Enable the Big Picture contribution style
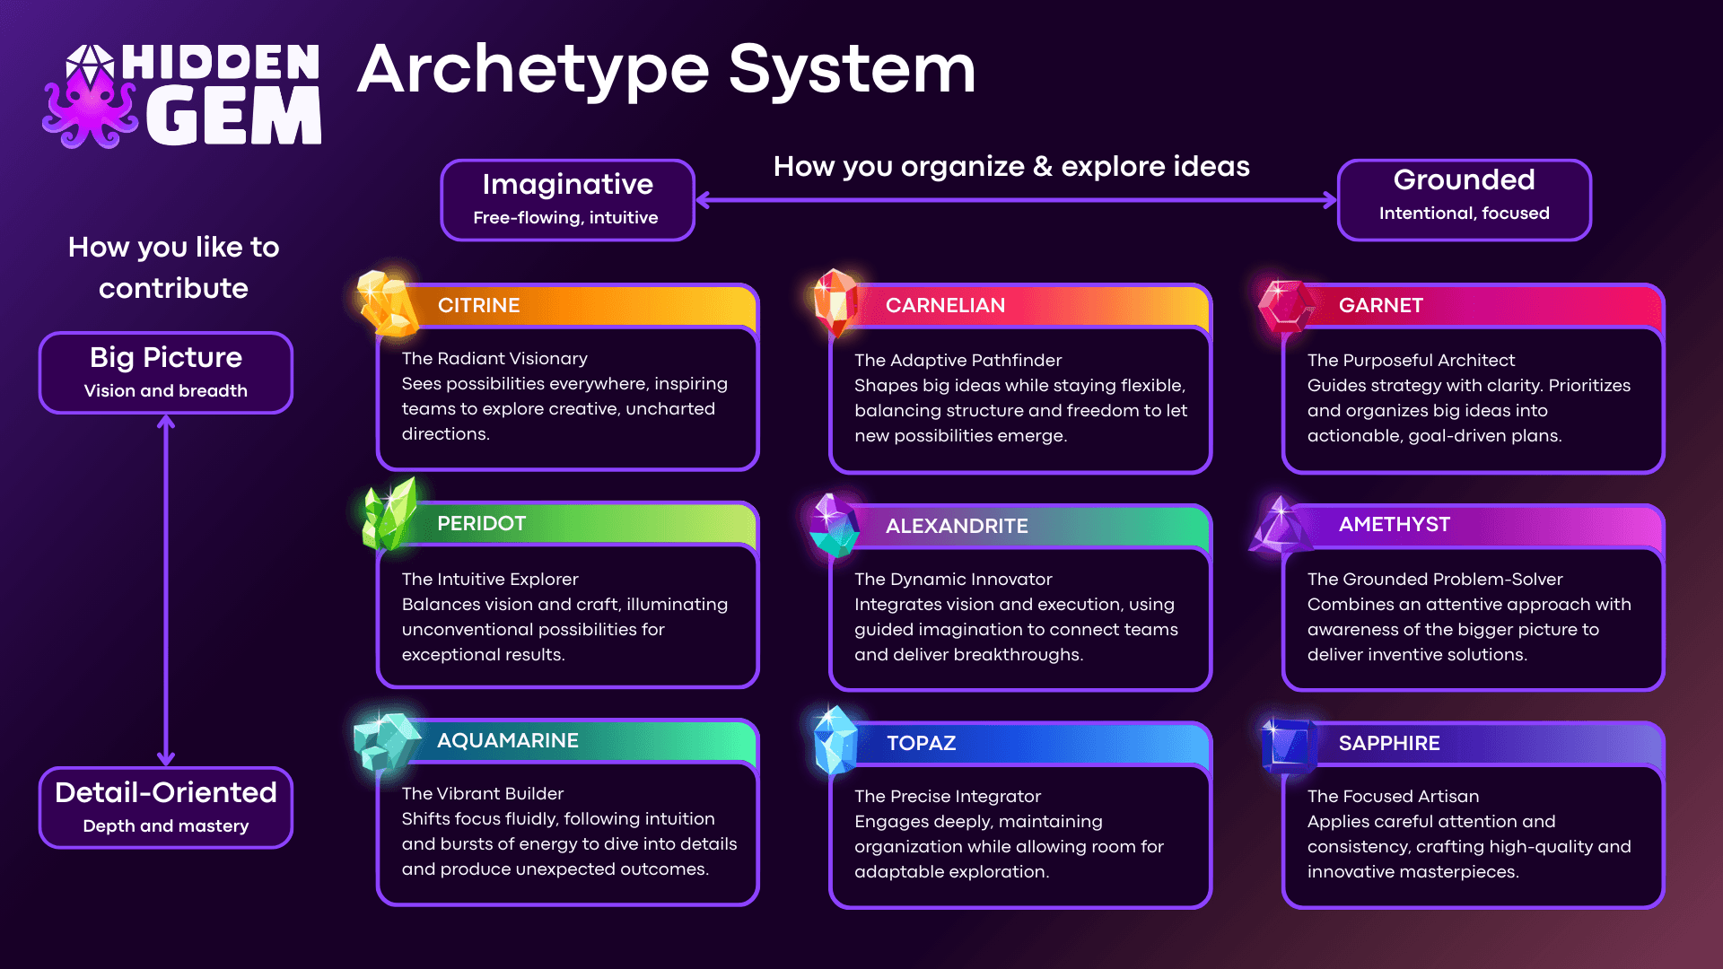The height and width of the screenshot is (969, 1723). (165, 371)
